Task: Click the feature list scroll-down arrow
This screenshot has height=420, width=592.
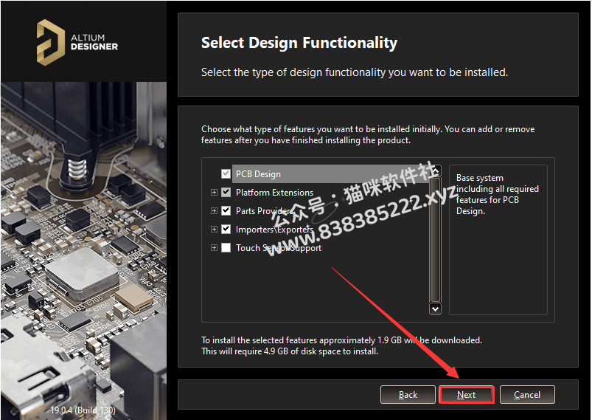Action: pos(435,309)
